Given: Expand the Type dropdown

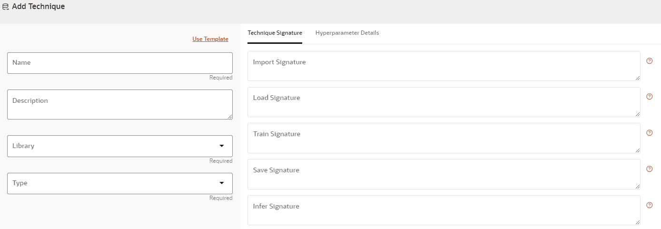Looking at the screenshot, I should click(120, 183).
